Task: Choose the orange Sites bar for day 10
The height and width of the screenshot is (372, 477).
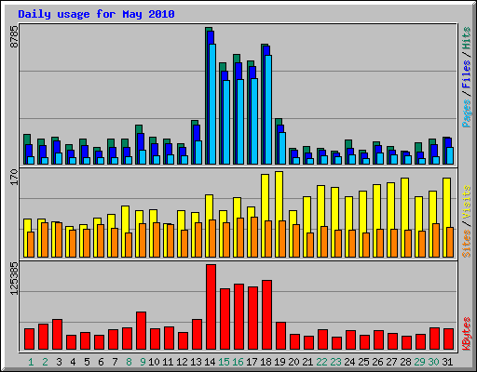Action: tap(157, 240)
